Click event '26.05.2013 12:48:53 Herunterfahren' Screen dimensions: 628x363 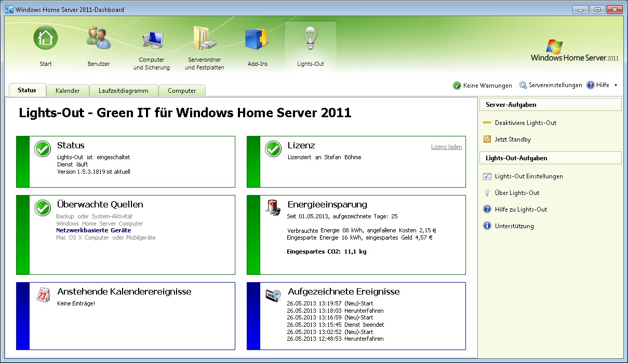(335, 339)
